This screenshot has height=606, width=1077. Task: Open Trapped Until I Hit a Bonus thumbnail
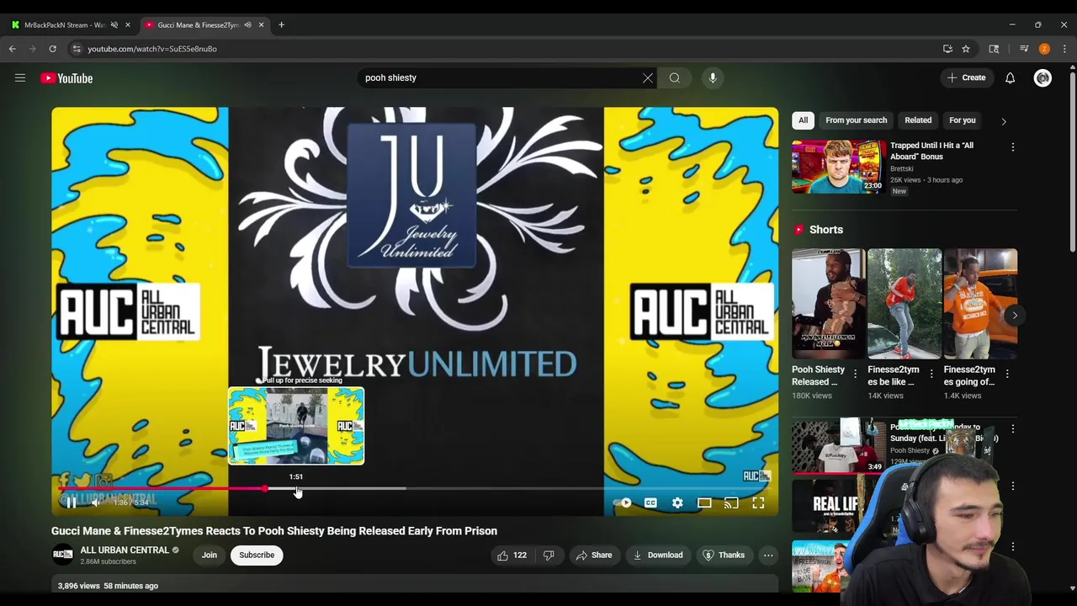(838, 167)
